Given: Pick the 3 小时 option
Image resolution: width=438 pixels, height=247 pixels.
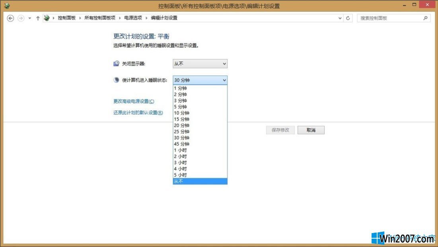Looking at the screenshot, I should [x=200, y=163].
